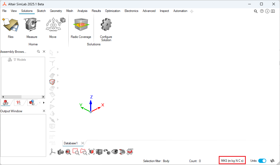The width and height of the screenshot is (280, 165).
Task: Open the heat-waves solution browser tab
Action: click(x=19, y=102)
